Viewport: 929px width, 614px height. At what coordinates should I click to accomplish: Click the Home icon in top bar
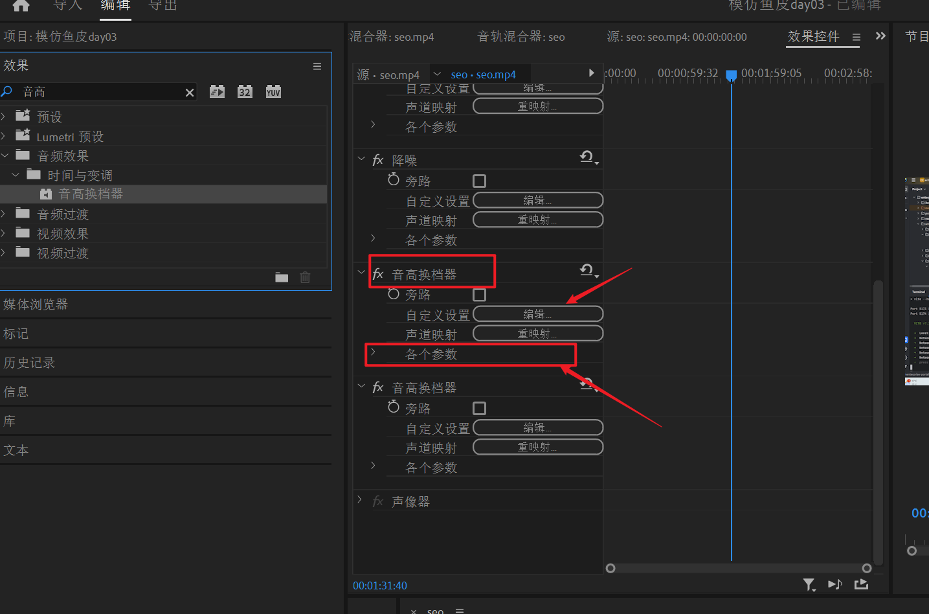click(x=21, y=6)
